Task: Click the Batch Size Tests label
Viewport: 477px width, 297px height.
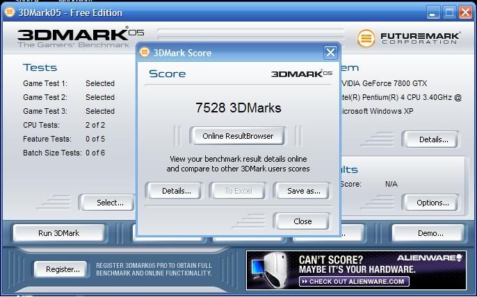Action: pyautogui.click(x=52, y=153)
